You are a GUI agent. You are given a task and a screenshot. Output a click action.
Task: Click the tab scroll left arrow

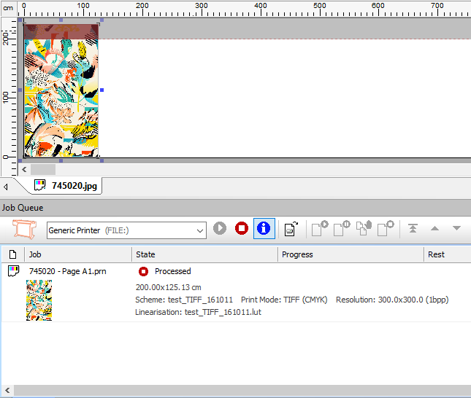click(6, 187)
